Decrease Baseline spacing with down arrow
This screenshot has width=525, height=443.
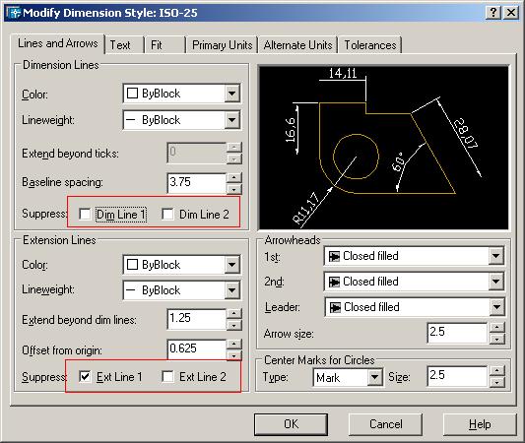click(234, 189)
